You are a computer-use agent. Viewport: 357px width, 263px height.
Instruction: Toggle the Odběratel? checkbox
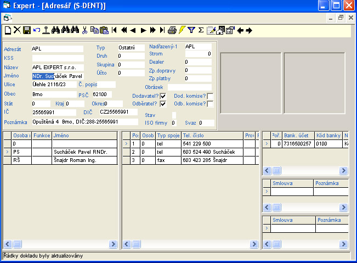[163, 104]
